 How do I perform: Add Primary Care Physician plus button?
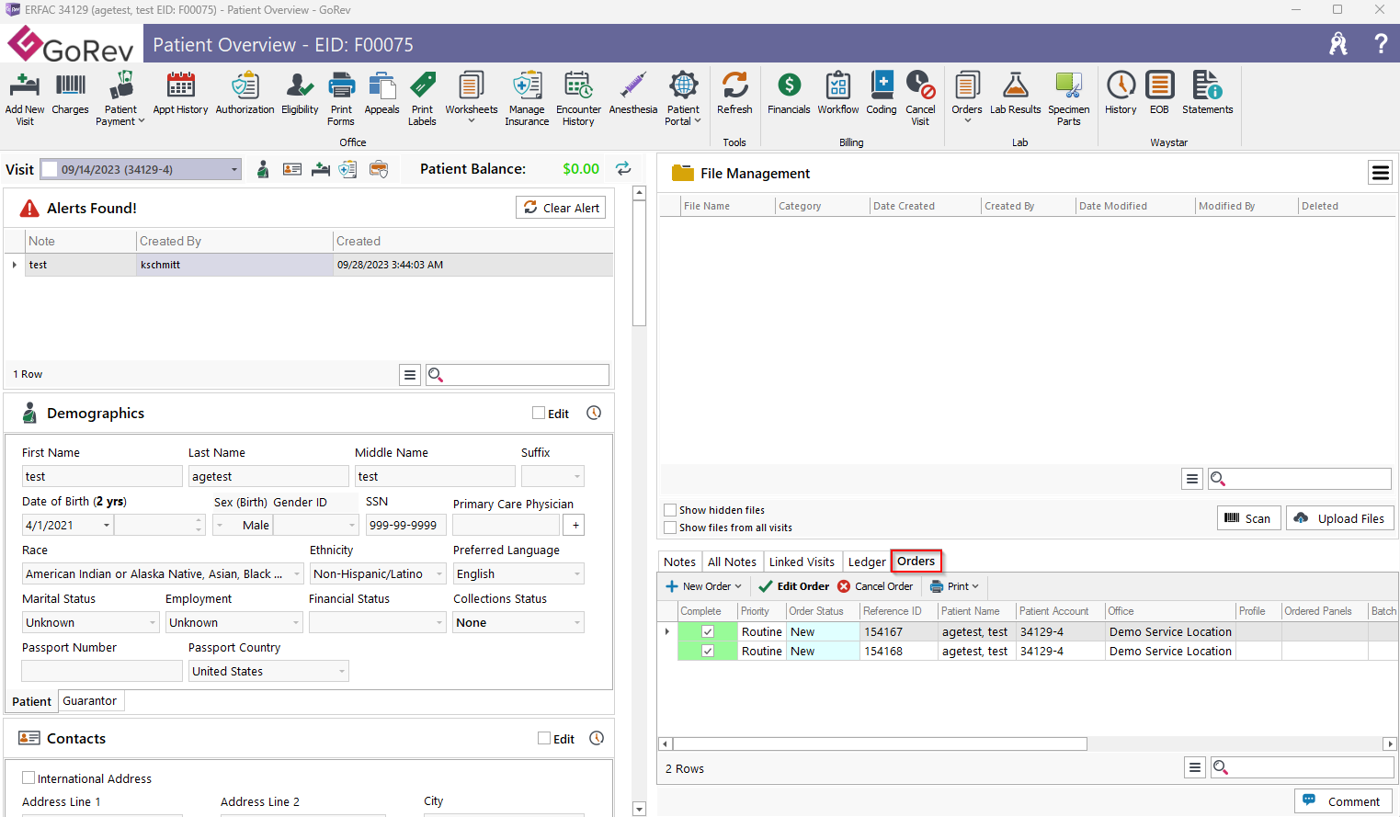pyautogui.click(x=575, y=525)
